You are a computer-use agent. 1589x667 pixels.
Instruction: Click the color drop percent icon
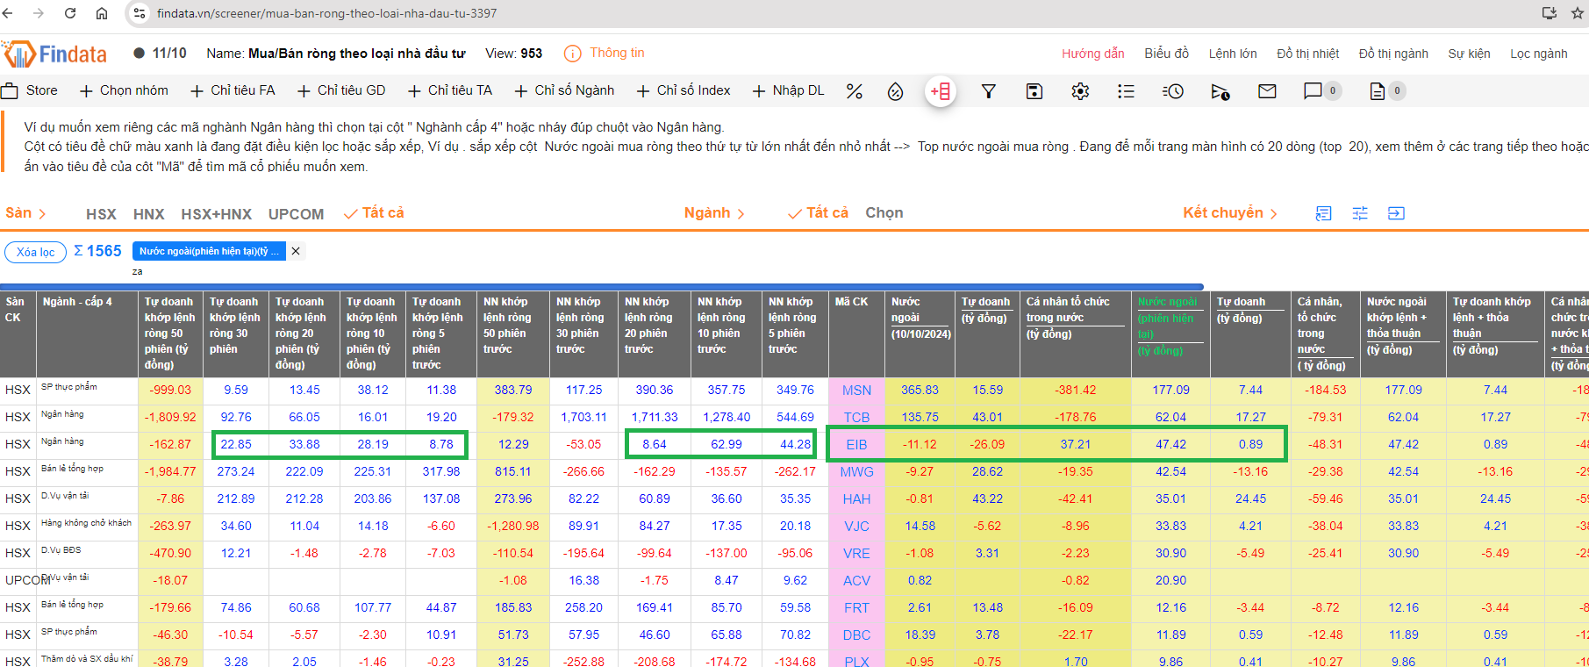895,91
